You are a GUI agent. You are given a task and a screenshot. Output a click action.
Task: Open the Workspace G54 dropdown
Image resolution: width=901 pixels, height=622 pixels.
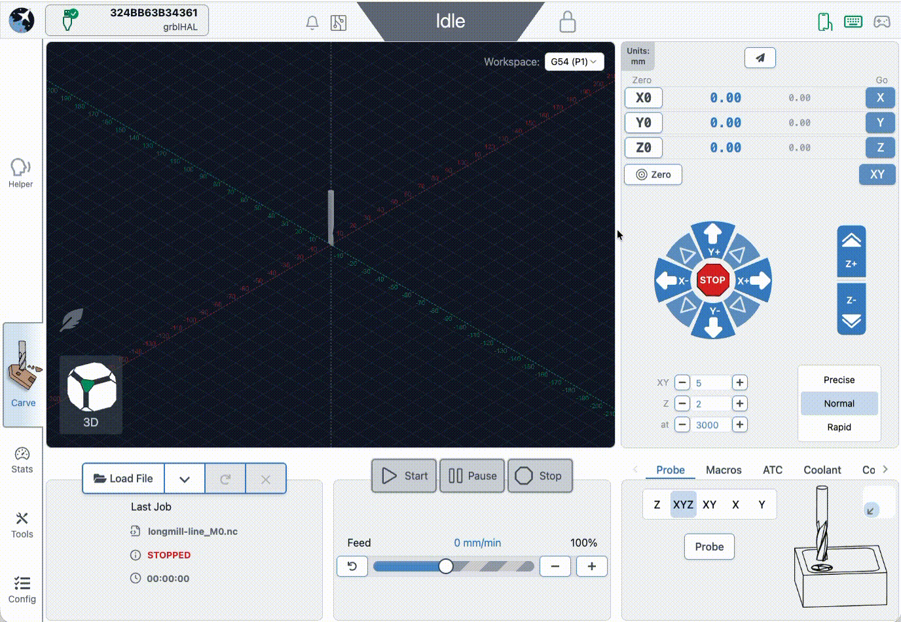tap(574, 62)
